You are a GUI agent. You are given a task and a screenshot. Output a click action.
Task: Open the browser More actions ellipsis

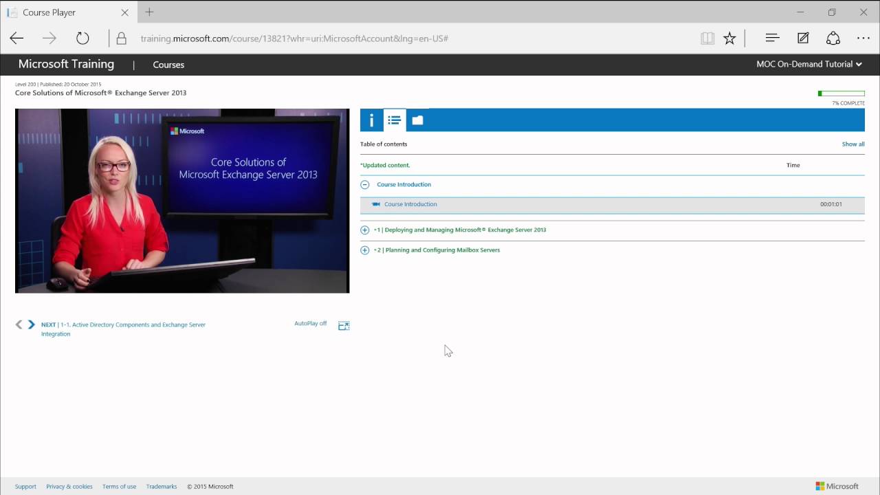(x=863, y=38)
